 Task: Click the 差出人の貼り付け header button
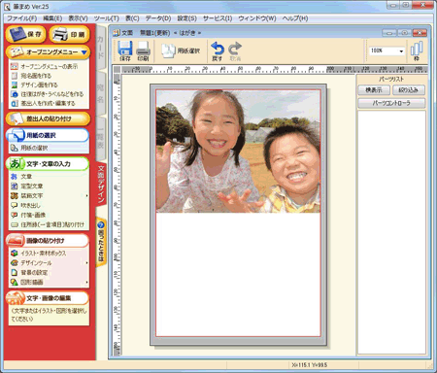click(48, 119)
